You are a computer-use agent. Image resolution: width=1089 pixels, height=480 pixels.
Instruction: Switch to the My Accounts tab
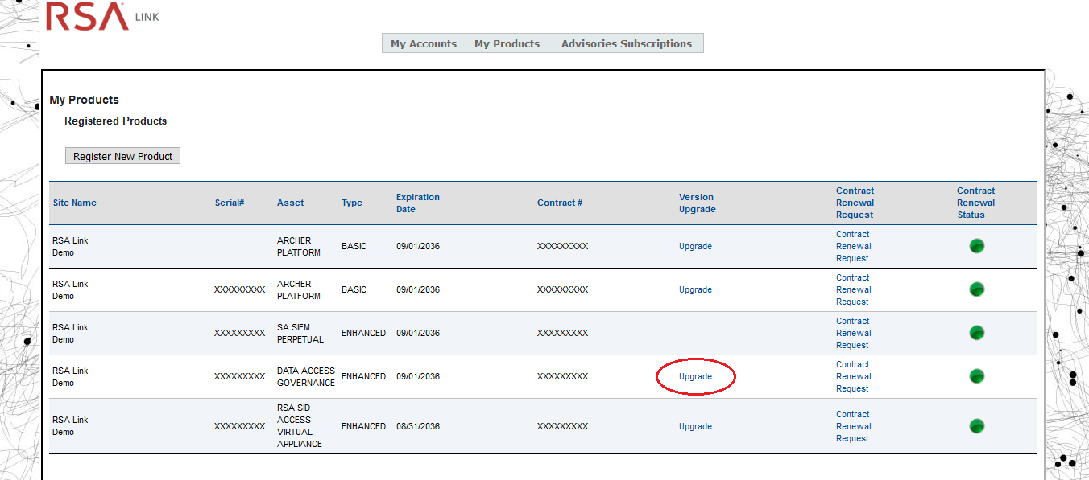pyautogui.click(x=423, y=43)
